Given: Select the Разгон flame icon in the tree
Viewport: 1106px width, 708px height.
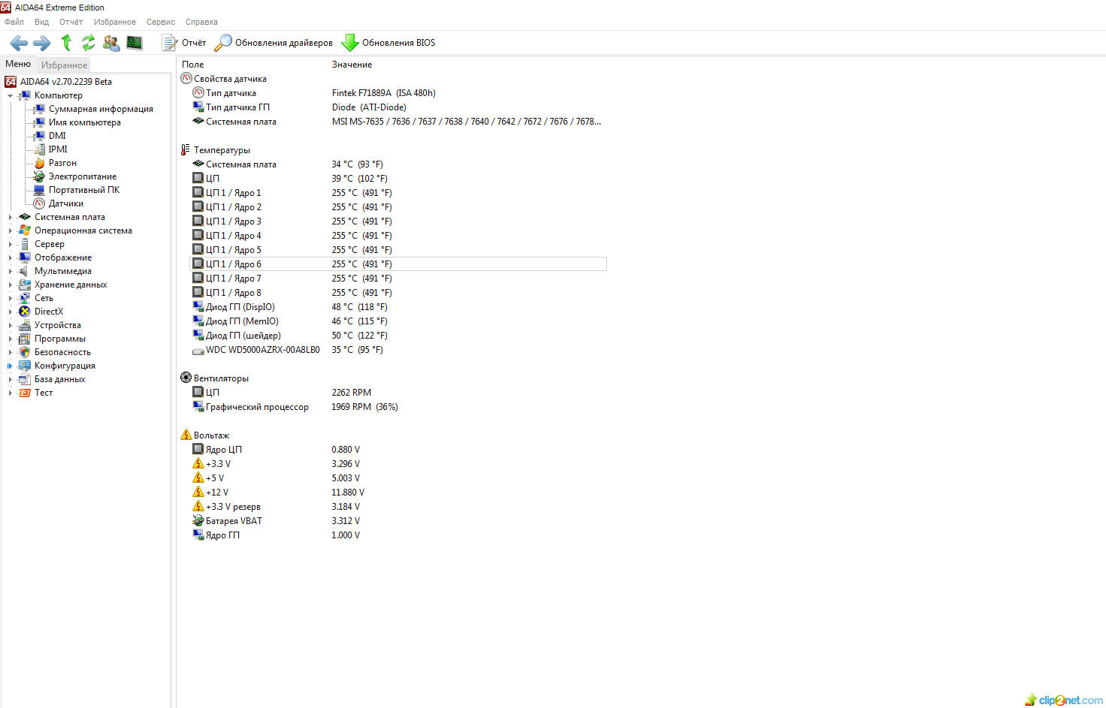Looking at the screenshot, I should (x=39, y=163).
